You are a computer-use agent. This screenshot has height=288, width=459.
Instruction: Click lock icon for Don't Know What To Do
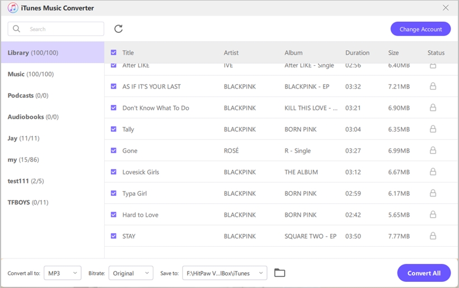point(433,108)
